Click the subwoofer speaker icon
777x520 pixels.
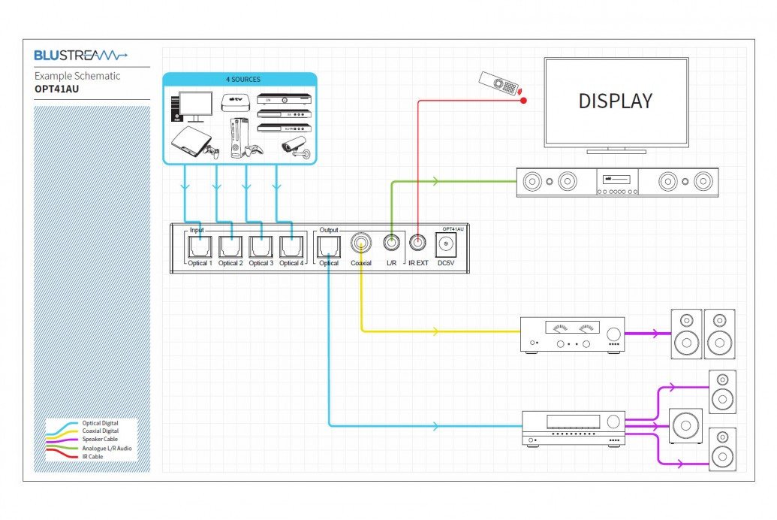[x=685, y=426]
